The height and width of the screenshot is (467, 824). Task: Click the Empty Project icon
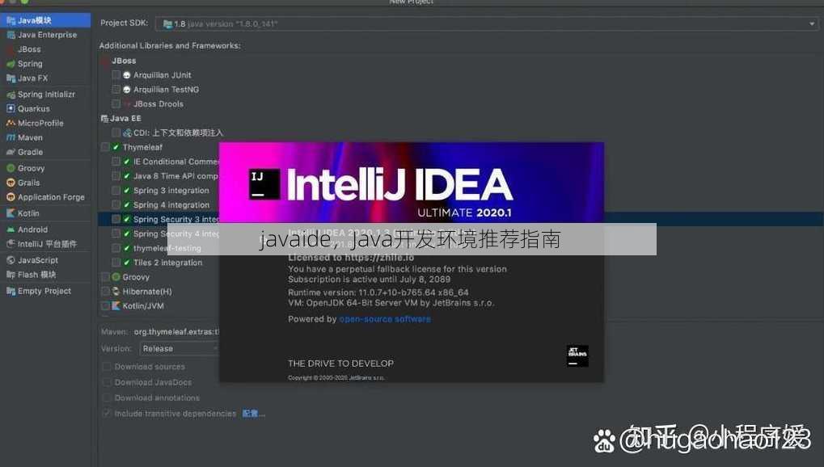[11, 291]
